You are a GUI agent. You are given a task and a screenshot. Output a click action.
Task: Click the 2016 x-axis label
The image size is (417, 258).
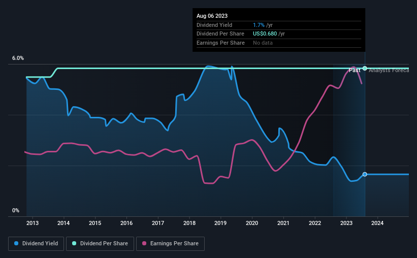click(x=126, y=223)
